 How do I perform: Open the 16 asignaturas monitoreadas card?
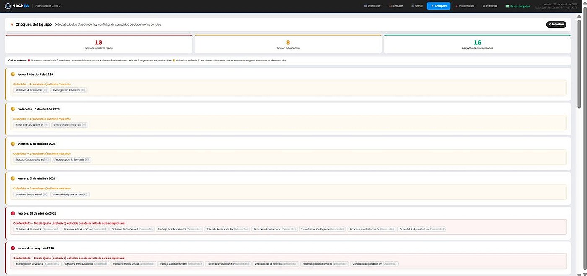477,44
